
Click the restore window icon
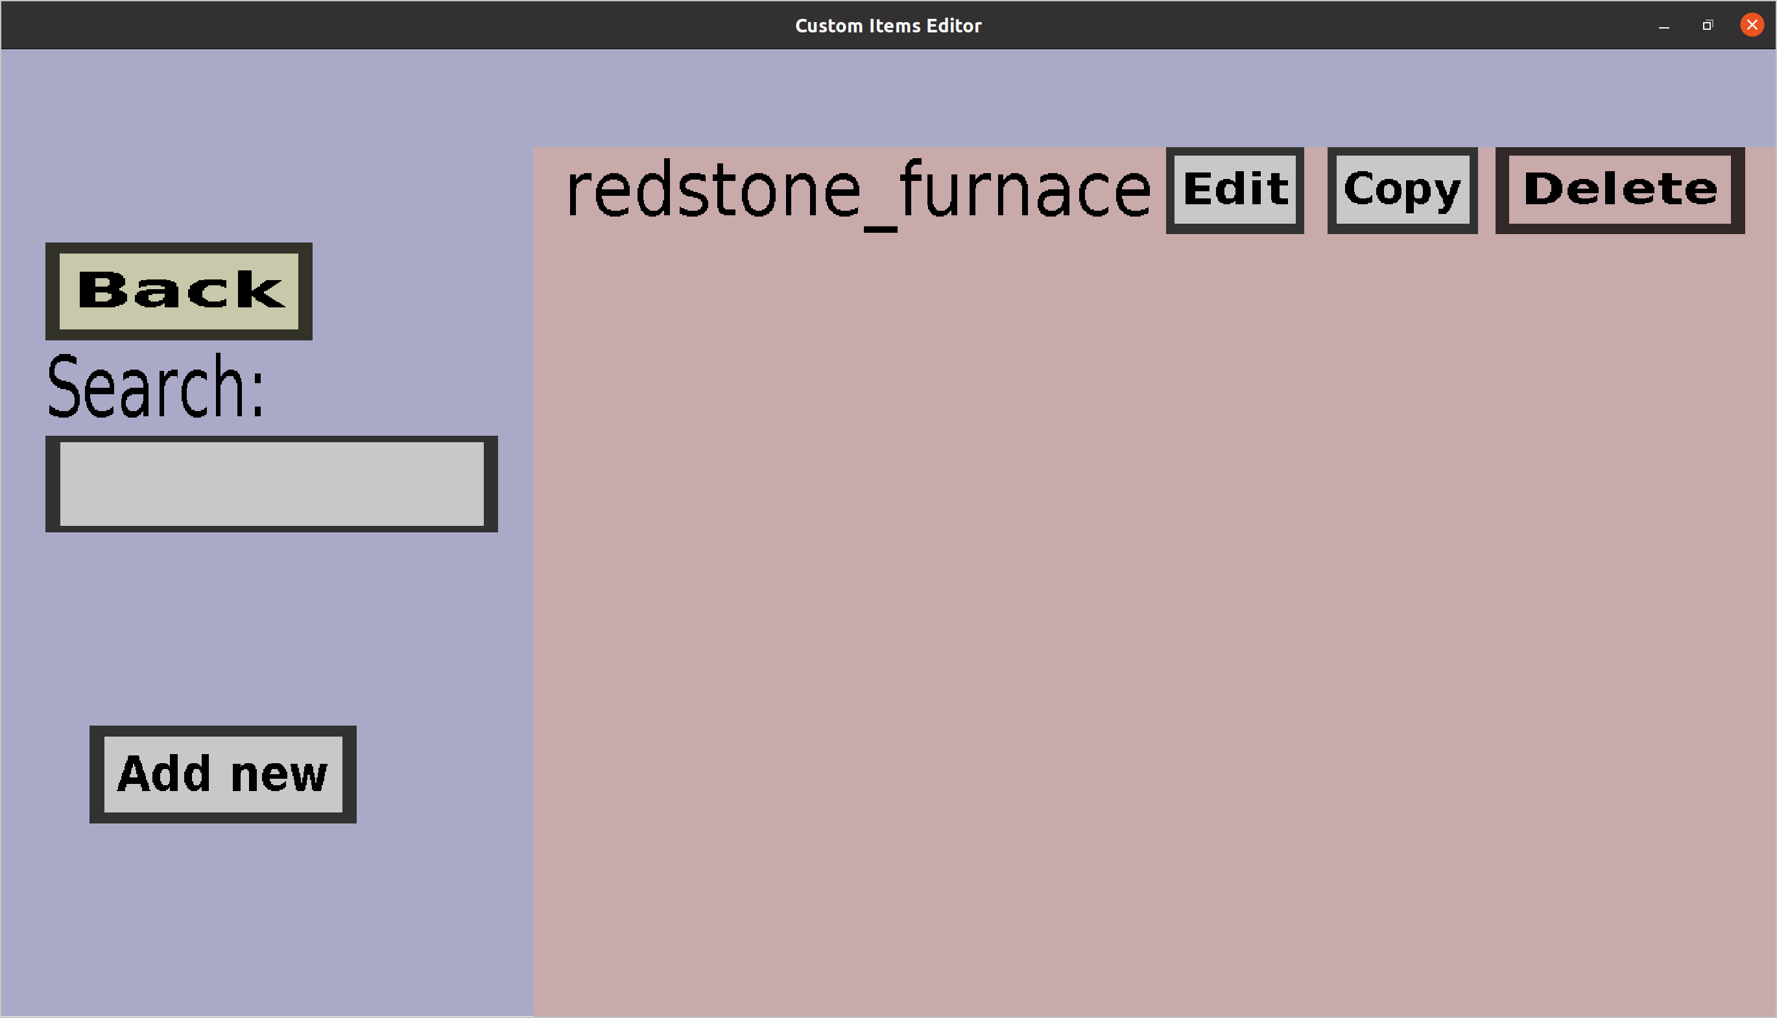[1708, 25]
